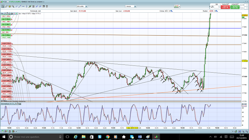Open the Price alert bell icon
Image resolution: width=249 pixels, height=140 pixels.
tap(9, 14)
